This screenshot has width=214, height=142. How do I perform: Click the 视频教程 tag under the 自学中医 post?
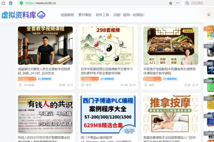[107, 79]
